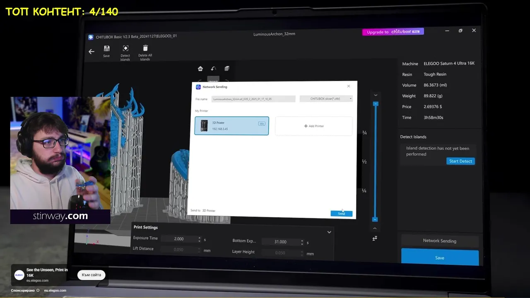Adjust the Lift Distance stepper arrows

point(200,250)
